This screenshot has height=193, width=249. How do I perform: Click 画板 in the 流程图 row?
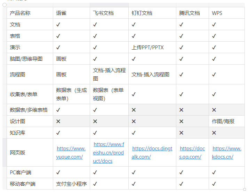coord(61,74)
